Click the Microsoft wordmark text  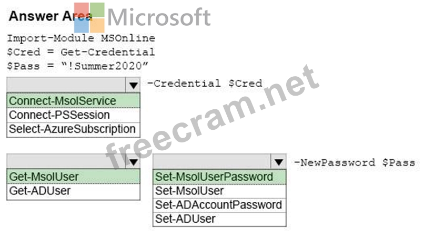pyautogui.click(x=159, y=17)
